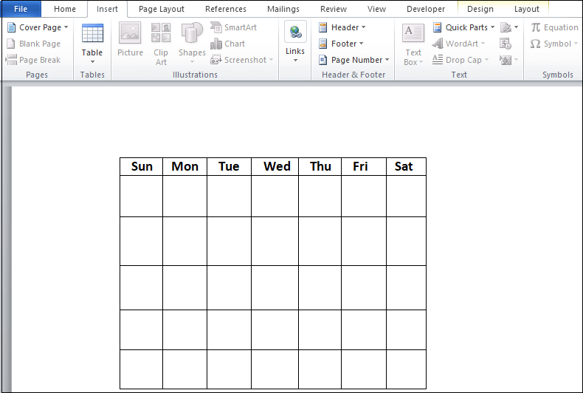583x393 pixels.
Task: Open the Links group button
Action: (295, 42)
